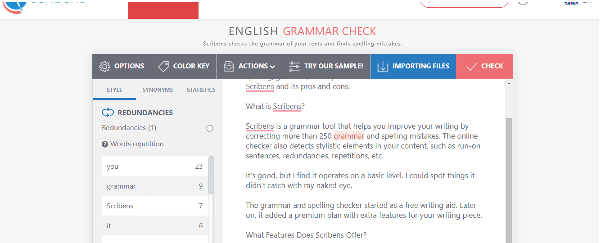Click the highlighted word 'grammar' in text

click(x=349, y=136)
